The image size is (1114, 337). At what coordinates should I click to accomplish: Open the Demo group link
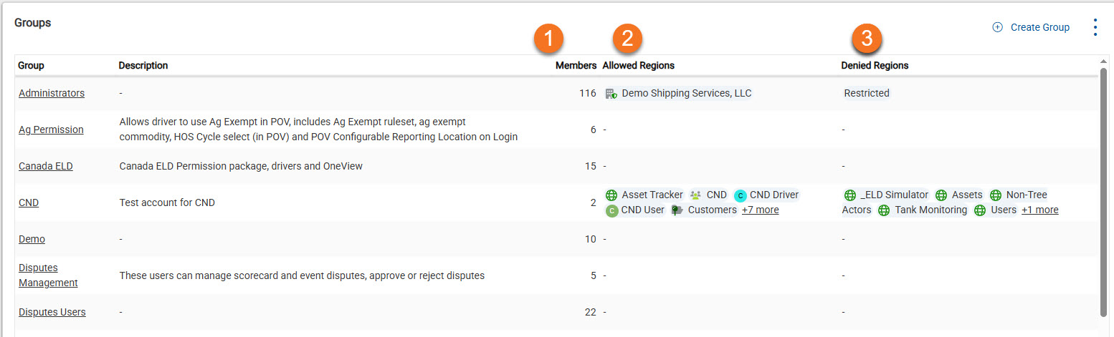32,239
